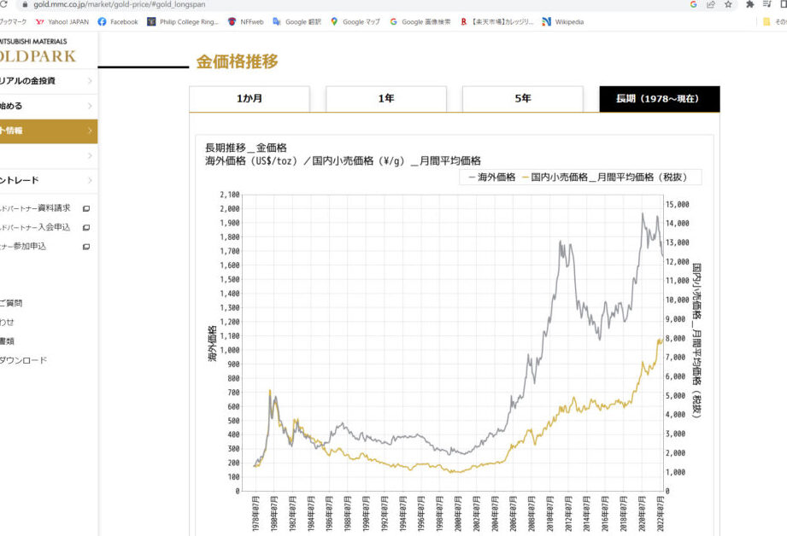Click the 金価格推移 page heading
Image resolution: width=787 pixels, height=536 pixels.
(237, 61)
